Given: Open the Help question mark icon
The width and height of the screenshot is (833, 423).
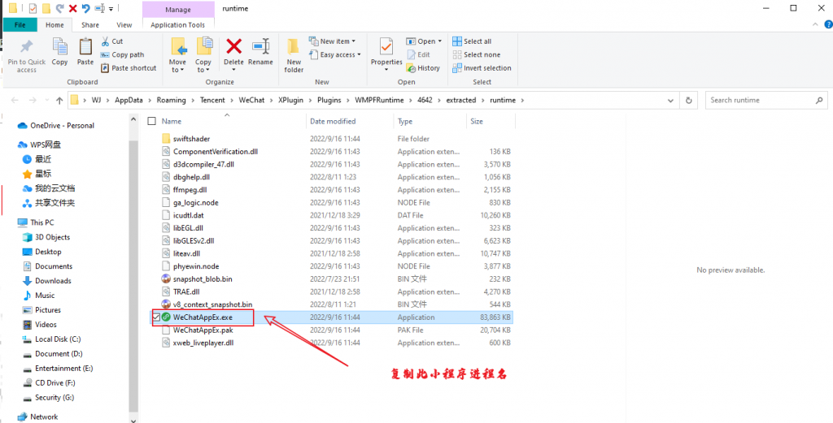Looking at the screenshot, I should (828, 24).
